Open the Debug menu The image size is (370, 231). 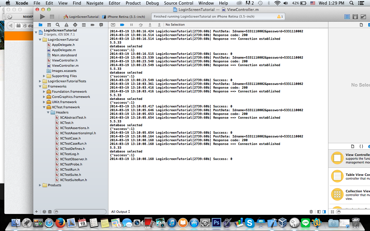point(152,3)
